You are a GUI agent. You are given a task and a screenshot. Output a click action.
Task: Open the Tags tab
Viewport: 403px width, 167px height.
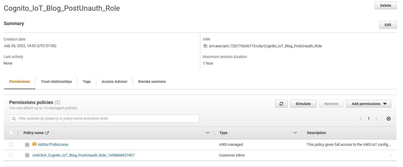[87, 82]
